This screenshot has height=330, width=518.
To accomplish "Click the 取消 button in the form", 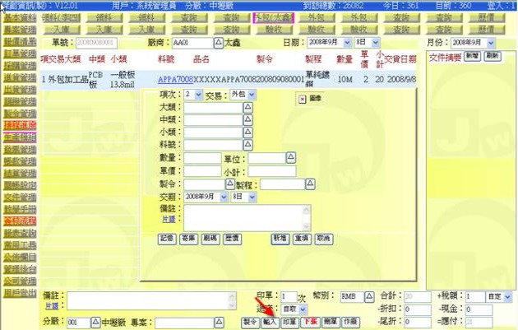I will (x=322, y=238).
